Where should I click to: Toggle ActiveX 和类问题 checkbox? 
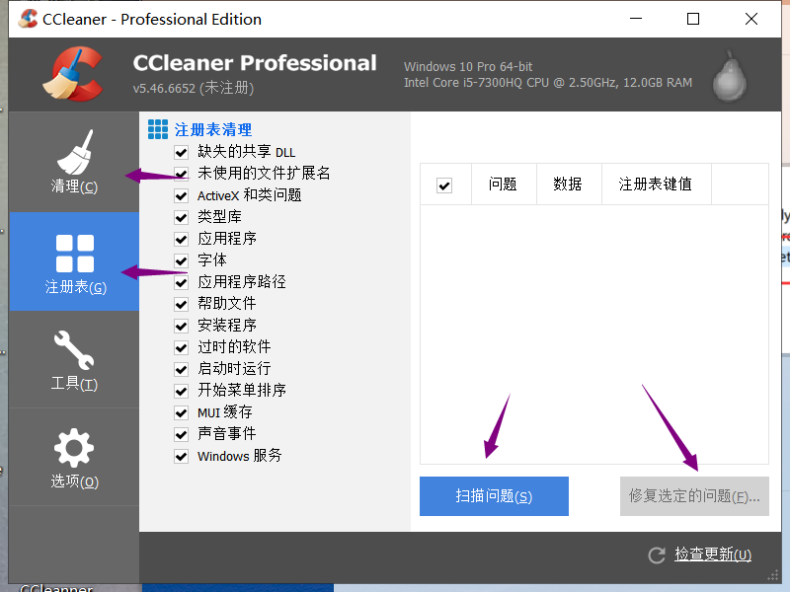click(x=182, y=195)
